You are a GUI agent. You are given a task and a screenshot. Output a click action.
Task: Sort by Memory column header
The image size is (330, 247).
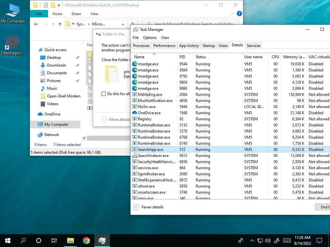click(294, 57)
